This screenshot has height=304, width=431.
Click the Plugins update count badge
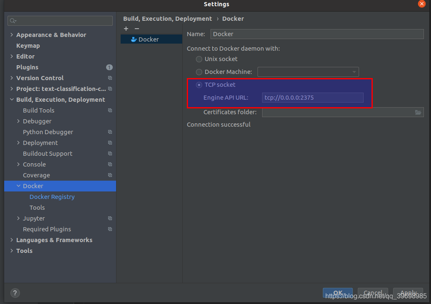109,67
